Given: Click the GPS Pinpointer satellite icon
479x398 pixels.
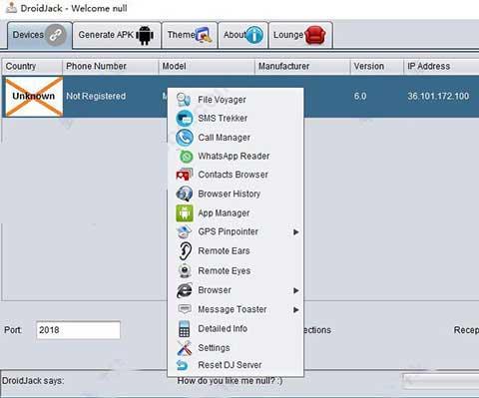Looking at the screenshot, I should [x=184, y=232].
